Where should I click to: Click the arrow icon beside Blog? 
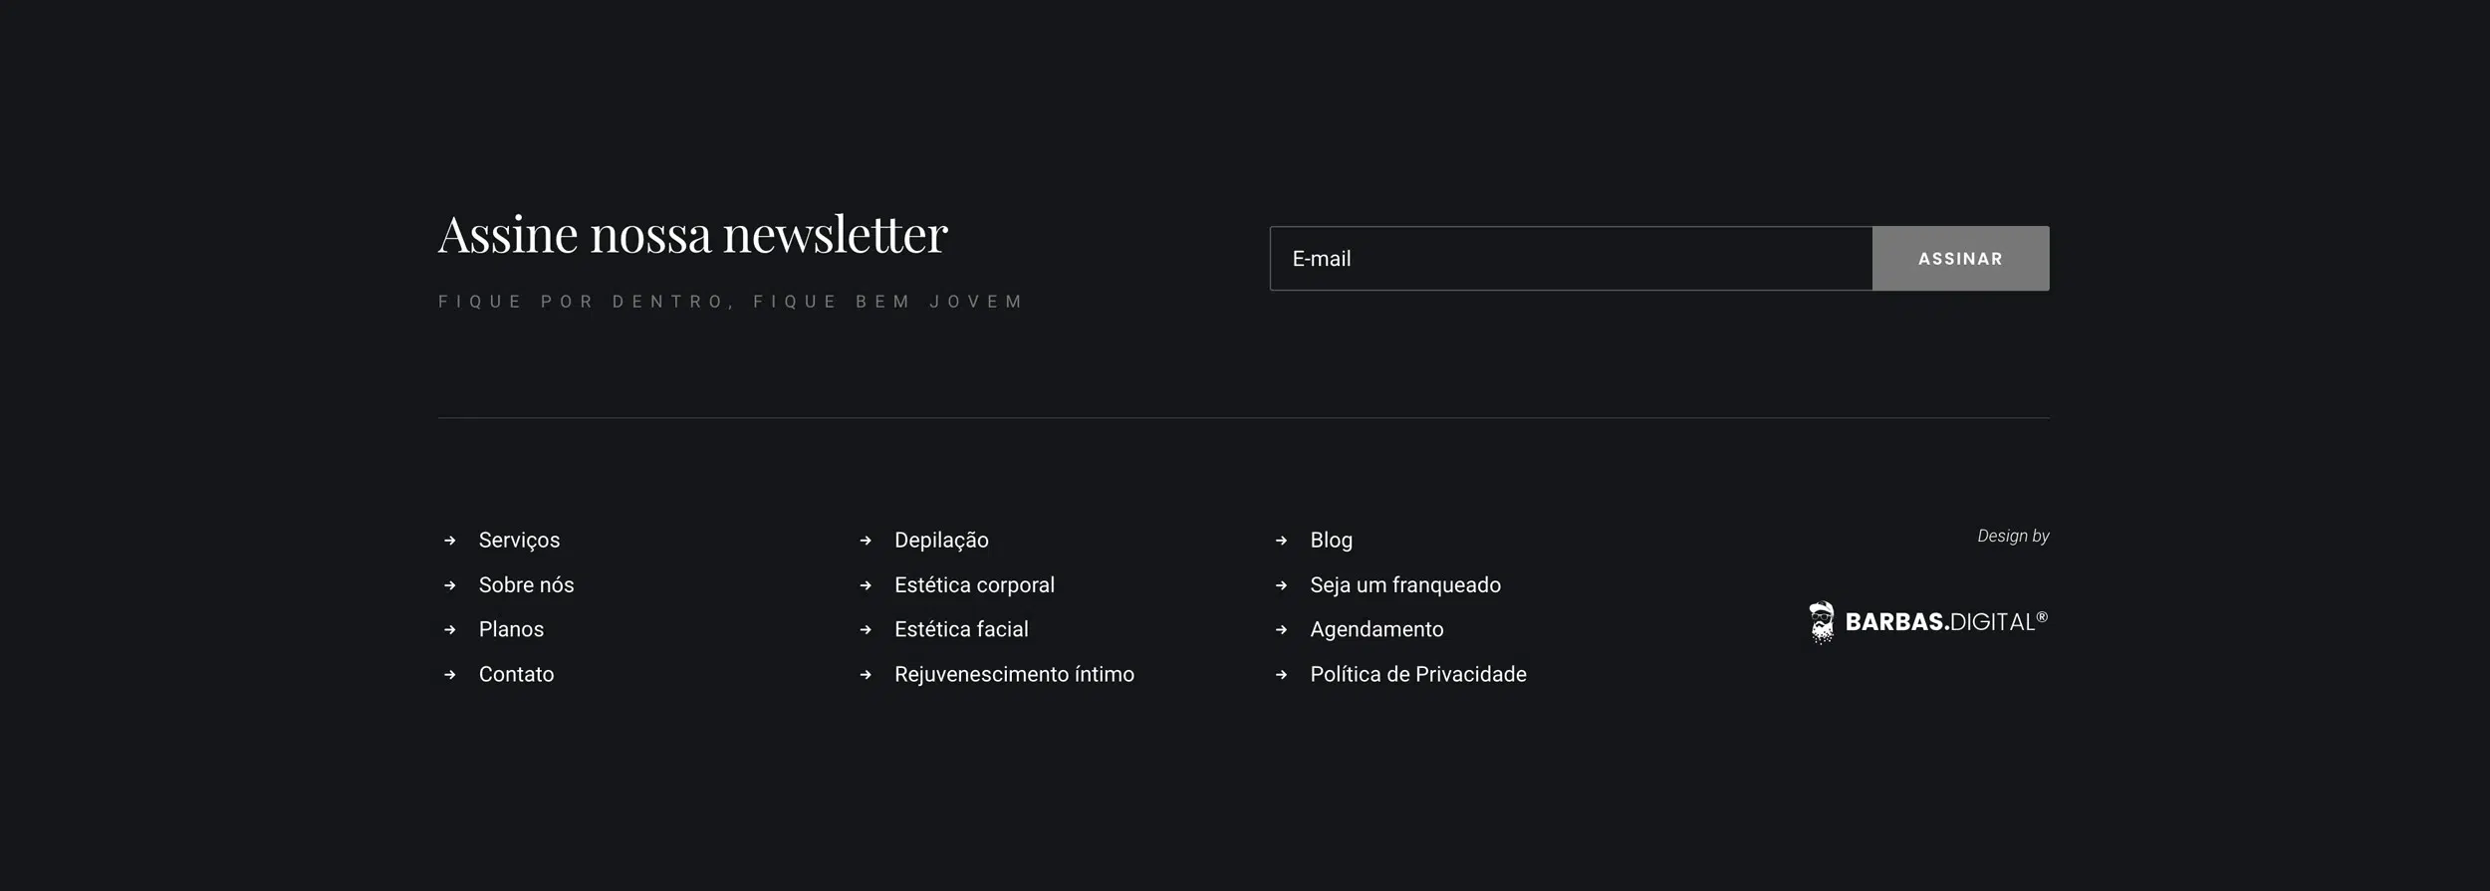pyautogui.click(x=1281, y=541)
